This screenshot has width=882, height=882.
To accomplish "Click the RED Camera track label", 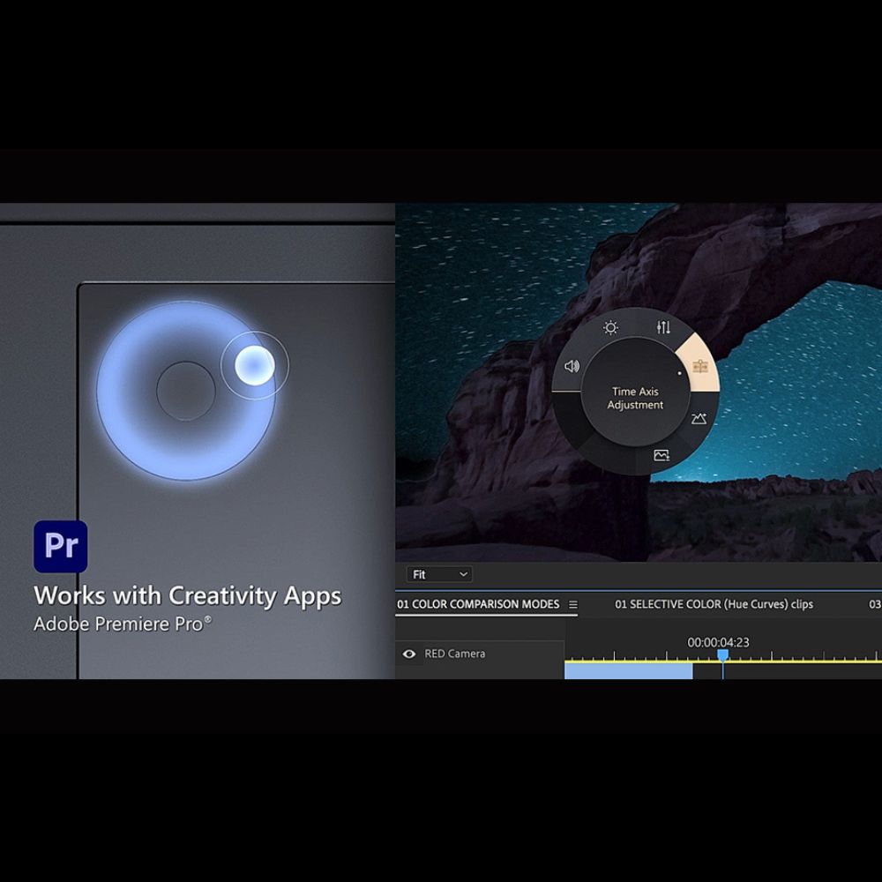I will [x=454, y=654].
